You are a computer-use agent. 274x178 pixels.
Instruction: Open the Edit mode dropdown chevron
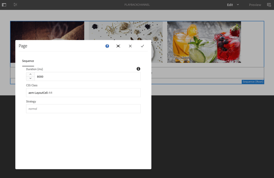coord(238,5)
